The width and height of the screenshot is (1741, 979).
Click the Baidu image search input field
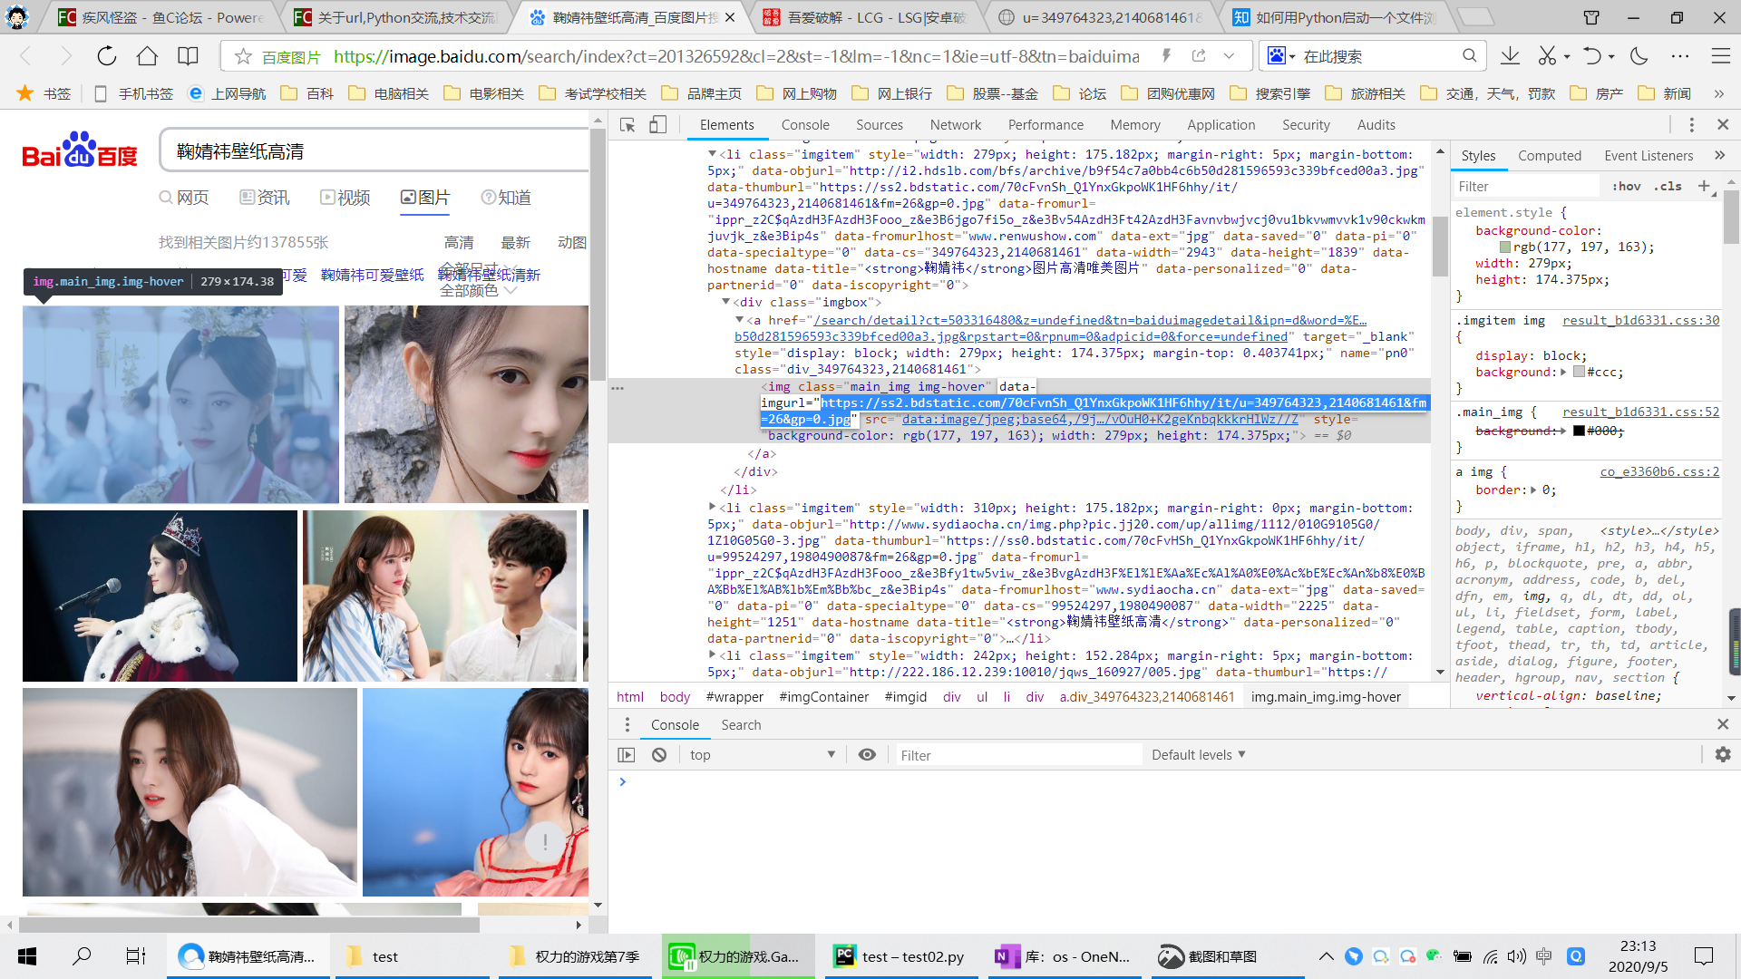pos(374,151)
